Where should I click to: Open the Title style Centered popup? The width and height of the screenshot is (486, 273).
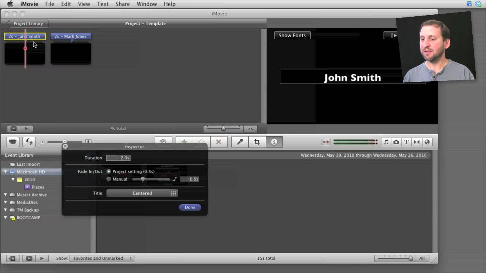(142, 193)
